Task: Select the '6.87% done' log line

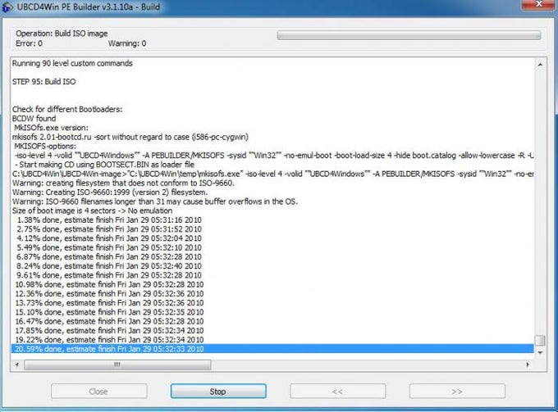Action: [x=272, y=256]
